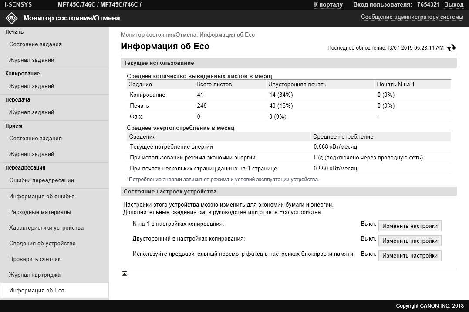The image size is (469, 312).
Task: Click Изменить настройки for fax preview setting
Action: [410, 256]
